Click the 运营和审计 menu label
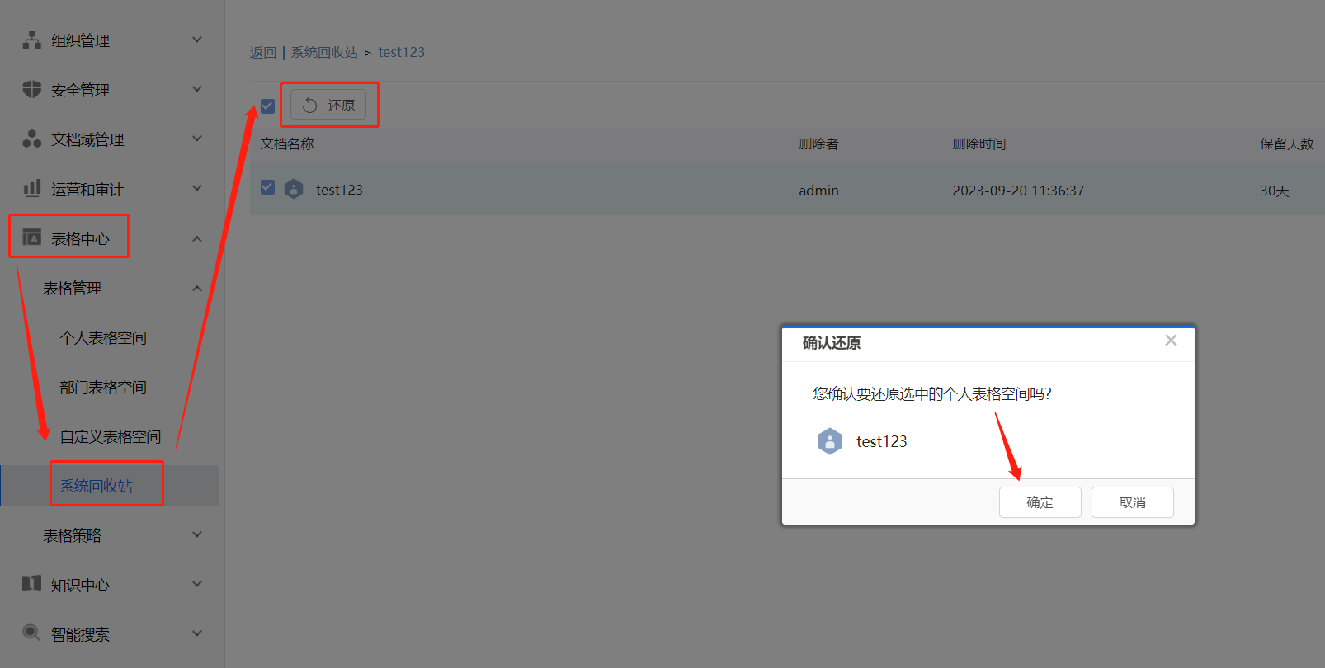Image resolution: width=1325 pixels, height=668 pixels. 87,189
